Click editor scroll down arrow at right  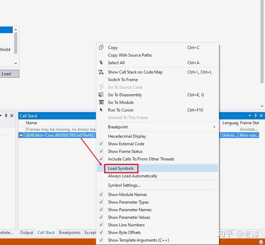(262, 106)
